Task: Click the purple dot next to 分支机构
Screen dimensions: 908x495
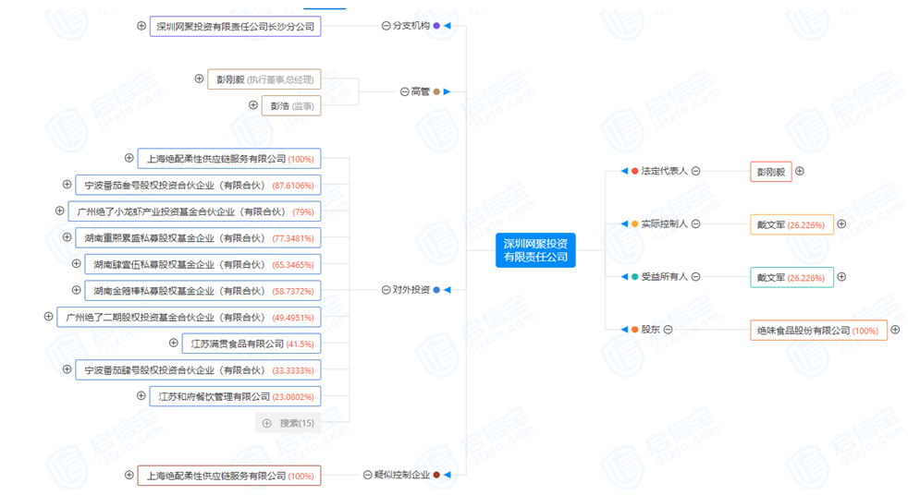Action: (436, 26)
